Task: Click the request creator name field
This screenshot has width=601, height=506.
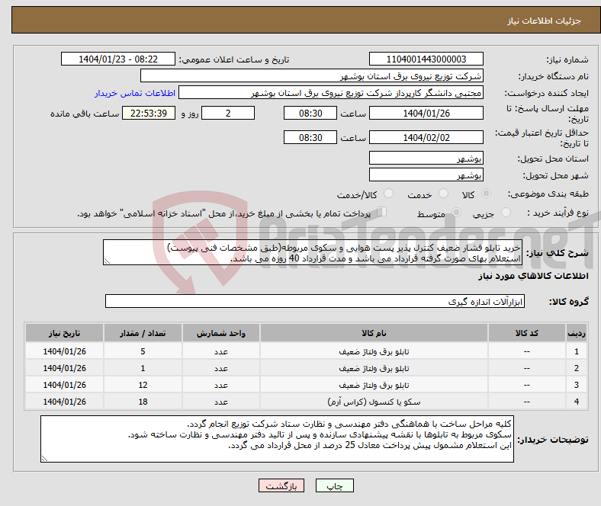Action: [x=331, y=93]
